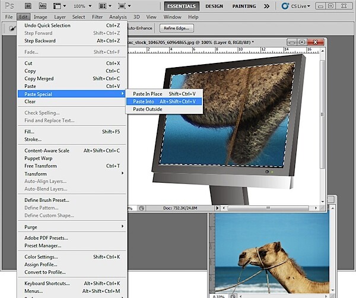Select Paste Outside

click(164, 109)
